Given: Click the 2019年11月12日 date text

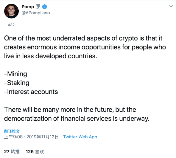Looking at the screenshot, I should [42, 137].
